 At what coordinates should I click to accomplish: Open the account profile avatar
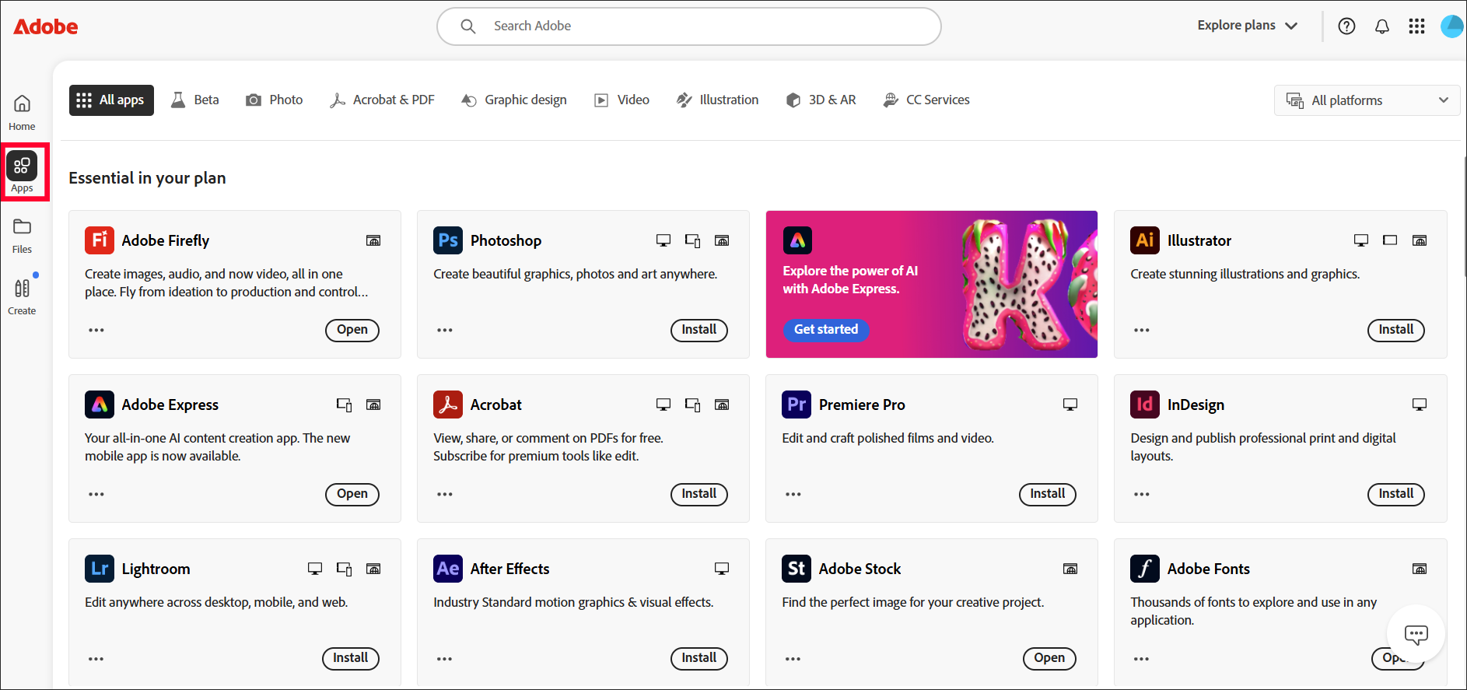click(1451, 26)
